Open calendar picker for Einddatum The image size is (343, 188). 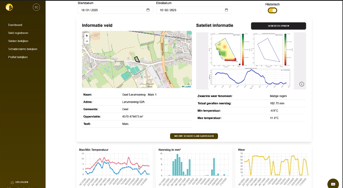226,10
